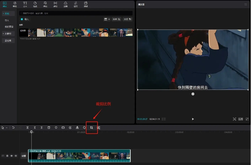Click the freeze frame icon

click(63, 128)
